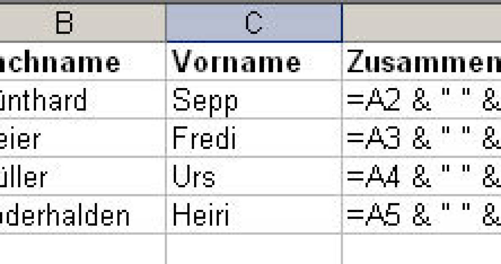The height and width of the screenshot is (264, 501).
Task: Click the Nachname header cell in column B
Action: tap(83, 61)
